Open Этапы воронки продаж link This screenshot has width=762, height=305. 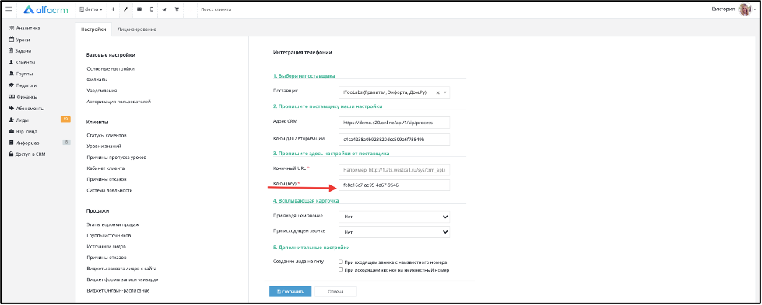point(113,224)
